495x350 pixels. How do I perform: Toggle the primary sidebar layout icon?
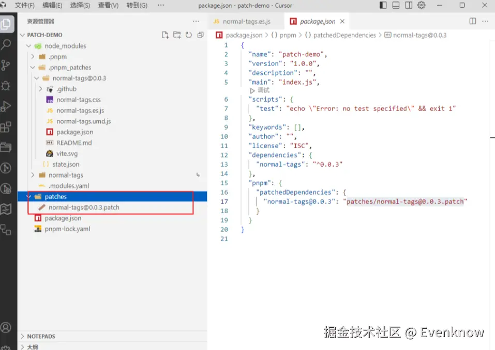383,5
